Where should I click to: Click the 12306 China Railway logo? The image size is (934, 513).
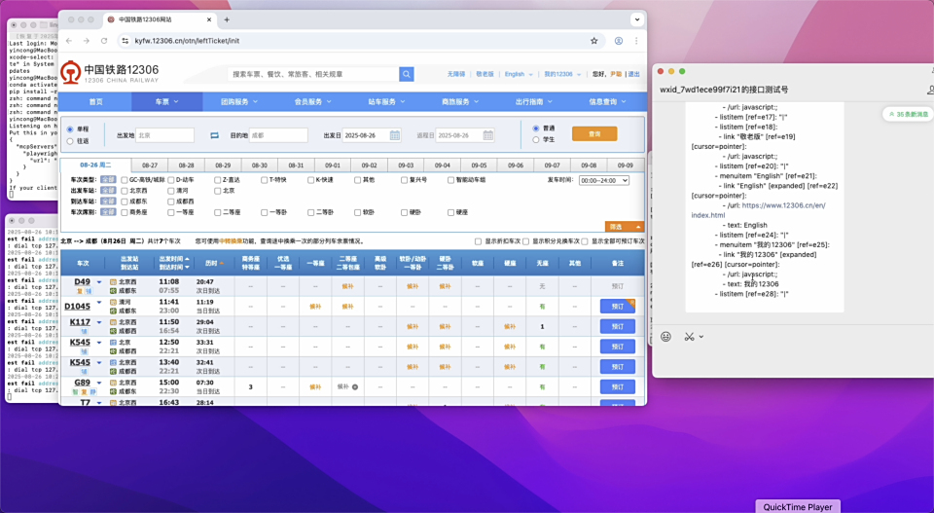pyautogui.click(x=110, y=73)
